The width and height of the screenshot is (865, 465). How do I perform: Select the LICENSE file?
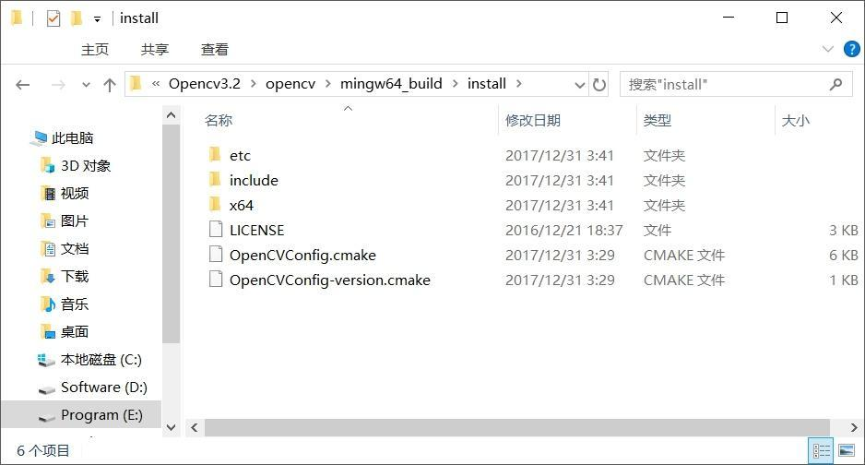pos(256,230)
